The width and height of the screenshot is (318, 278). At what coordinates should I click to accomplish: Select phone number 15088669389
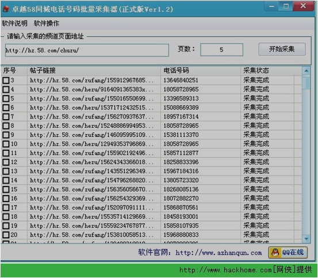181,108
